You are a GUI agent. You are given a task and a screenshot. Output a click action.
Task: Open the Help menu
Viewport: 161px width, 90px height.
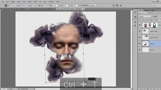click(x=58, y=2)
